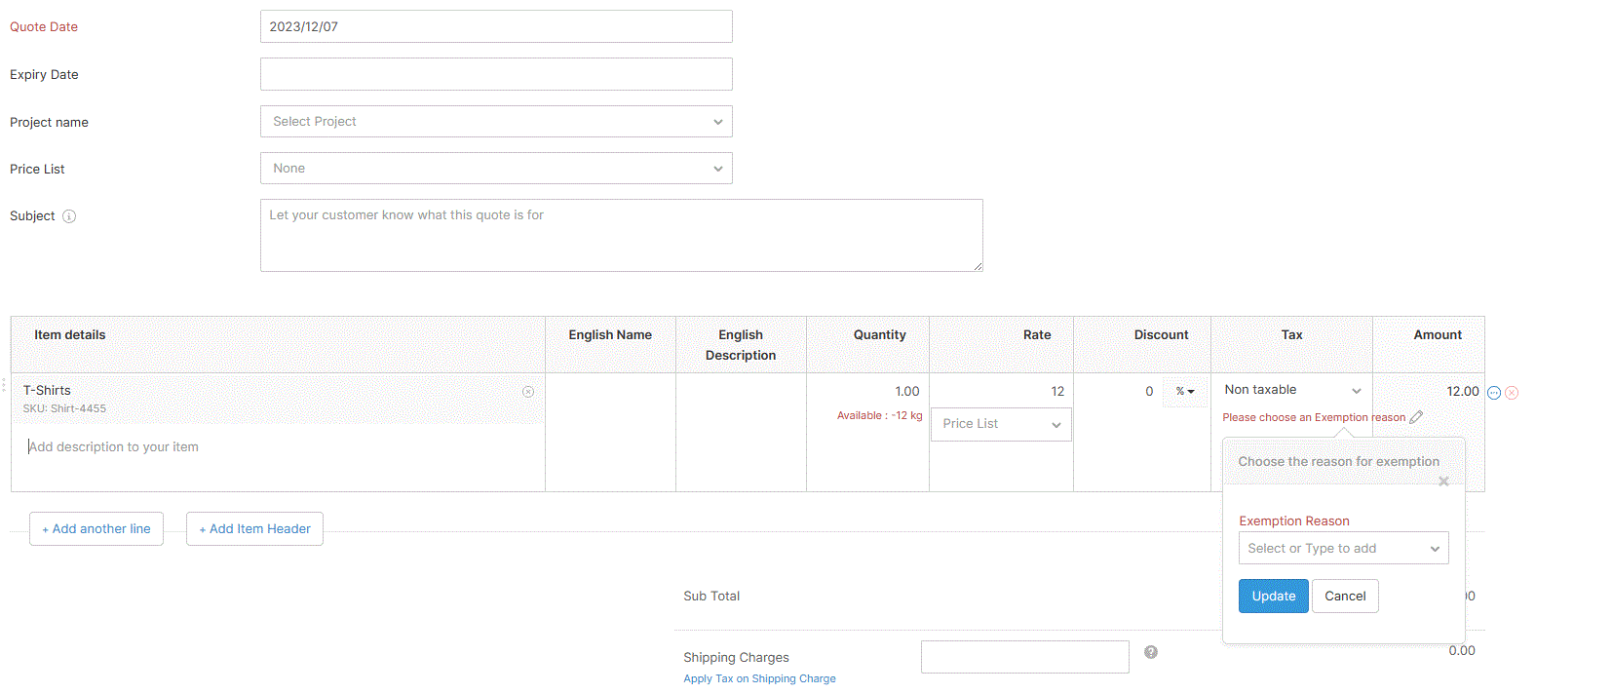The width and height of the screenshot is (1612, 694).
Task: Click Cancel in the exemption popup
Action: coord(1345,597)
